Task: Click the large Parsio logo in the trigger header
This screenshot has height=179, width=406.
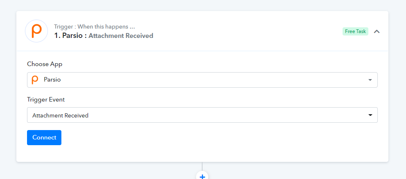Action: (x=36, y=31)
